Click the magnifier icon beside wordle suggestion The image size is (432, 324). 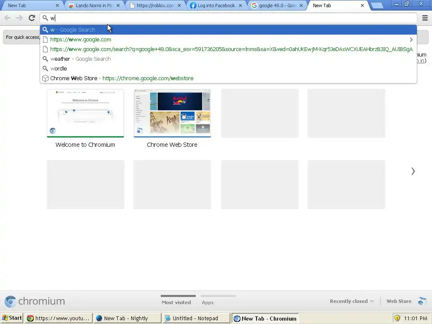45,69
